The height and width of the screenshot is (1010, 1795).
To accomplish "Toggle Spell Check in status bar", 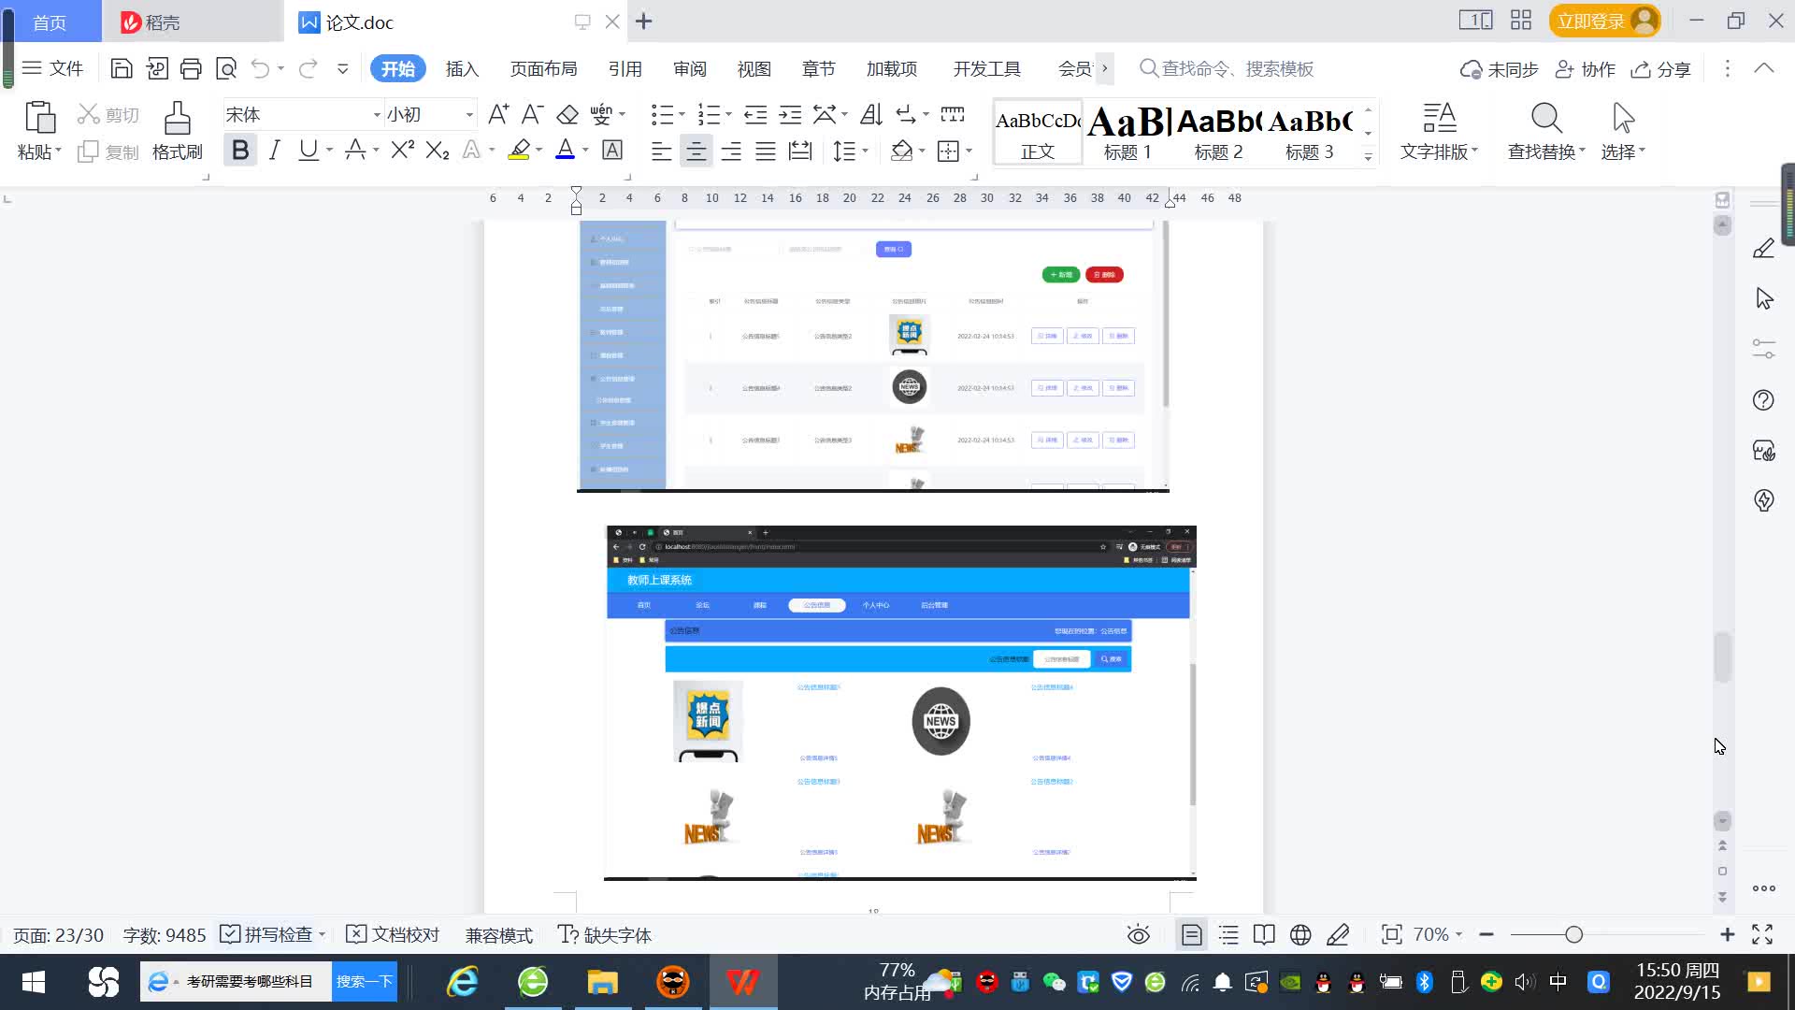I will [x=266, y=934].
